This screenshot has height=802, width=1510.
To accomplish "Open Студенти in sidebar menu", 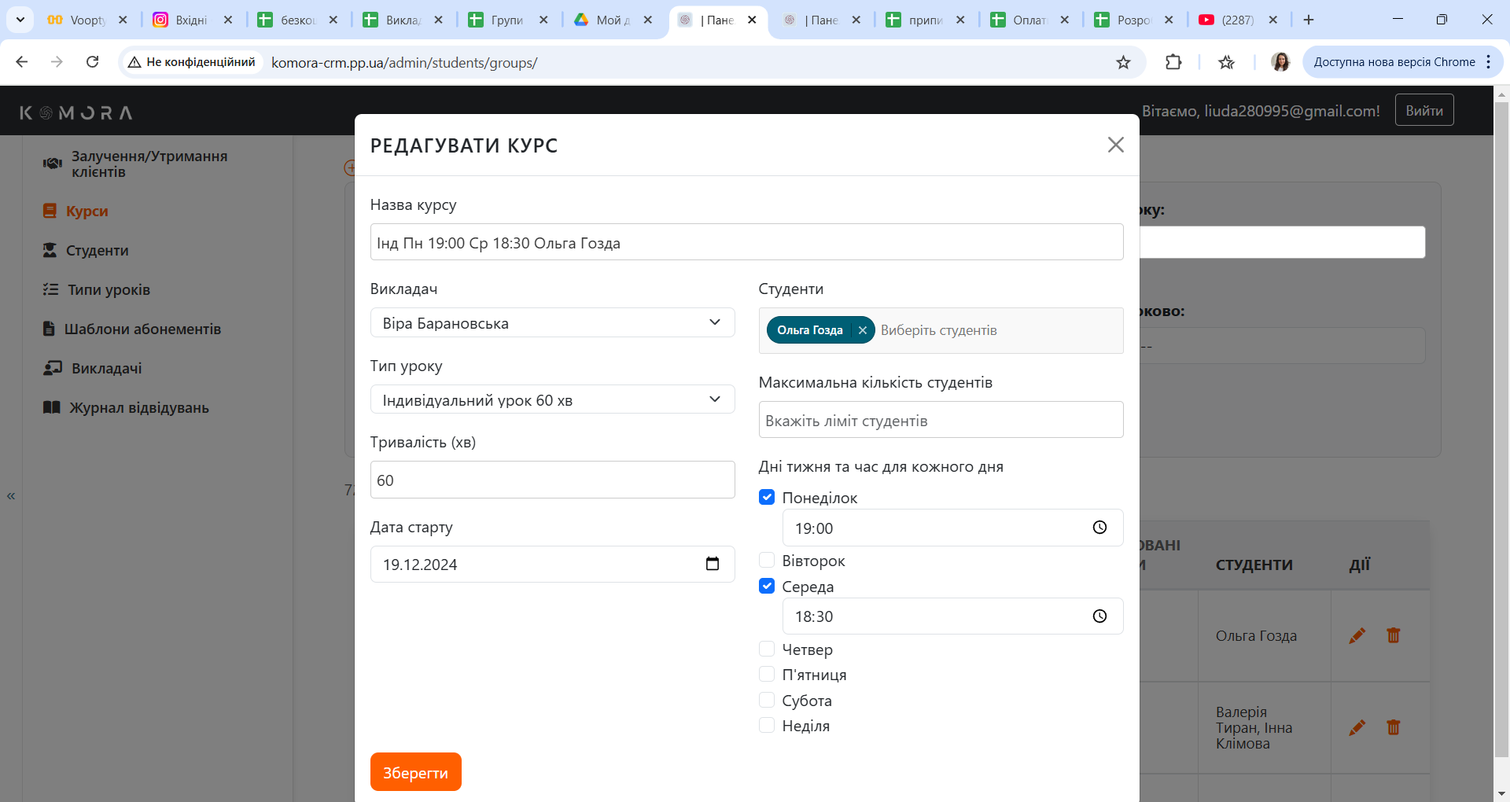I will 97,250.
